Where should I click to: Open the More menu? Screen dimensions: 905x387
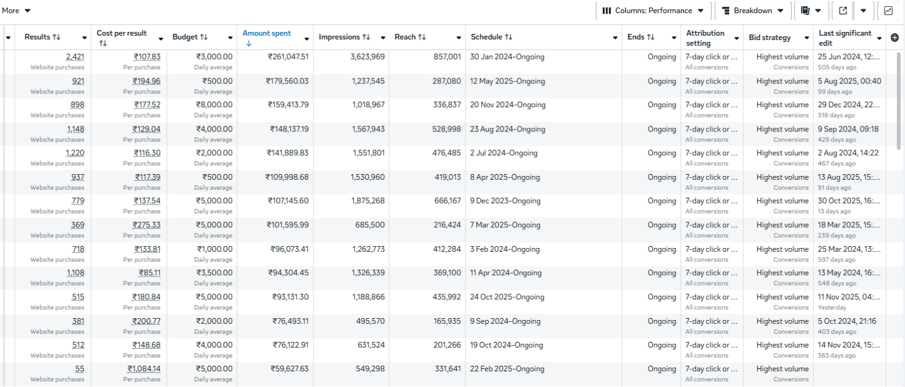coord(16,11)
